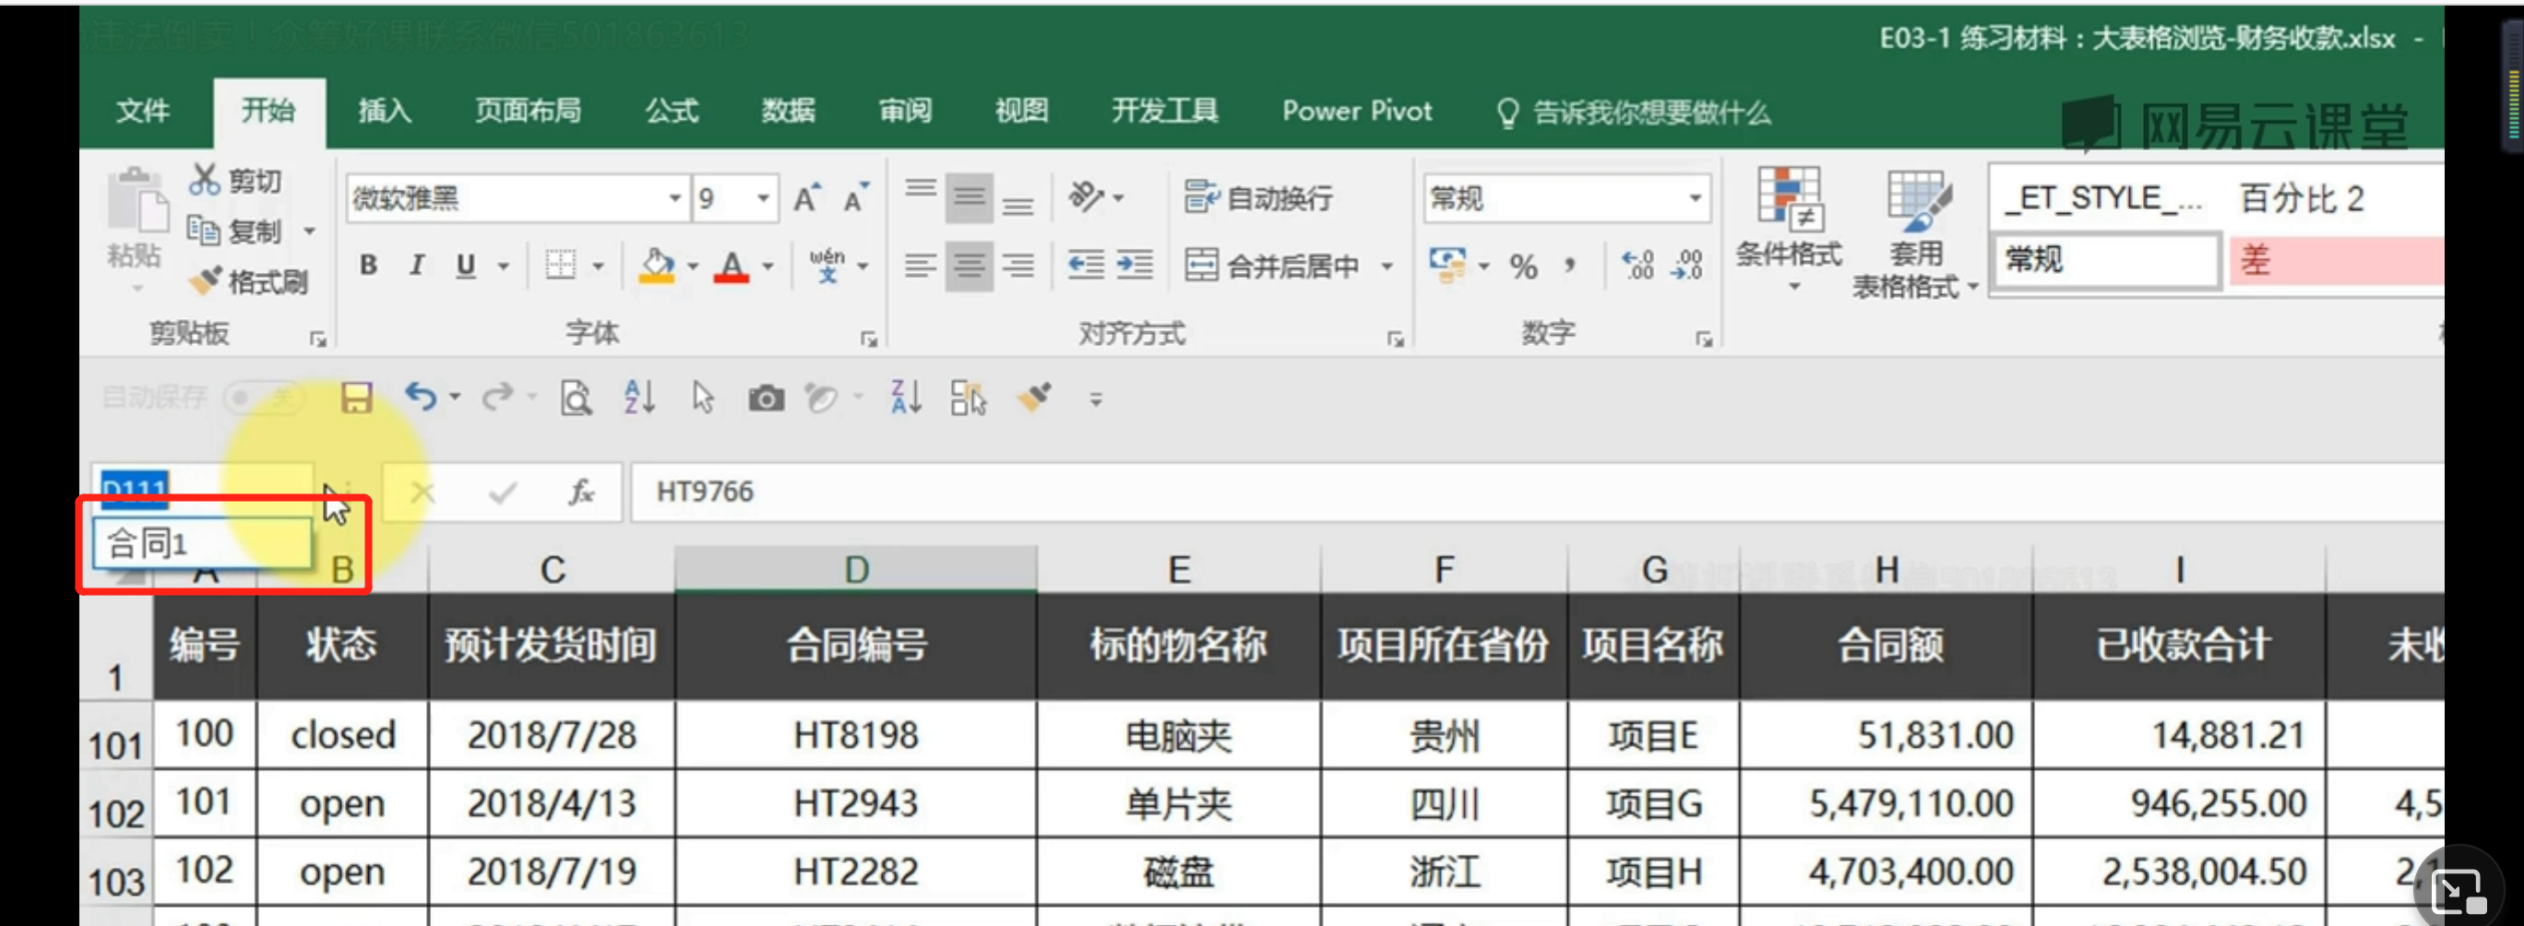The width and height of the screenshot is (2524, 926).
Task: Open the font color picker
Action: point(769,266)
